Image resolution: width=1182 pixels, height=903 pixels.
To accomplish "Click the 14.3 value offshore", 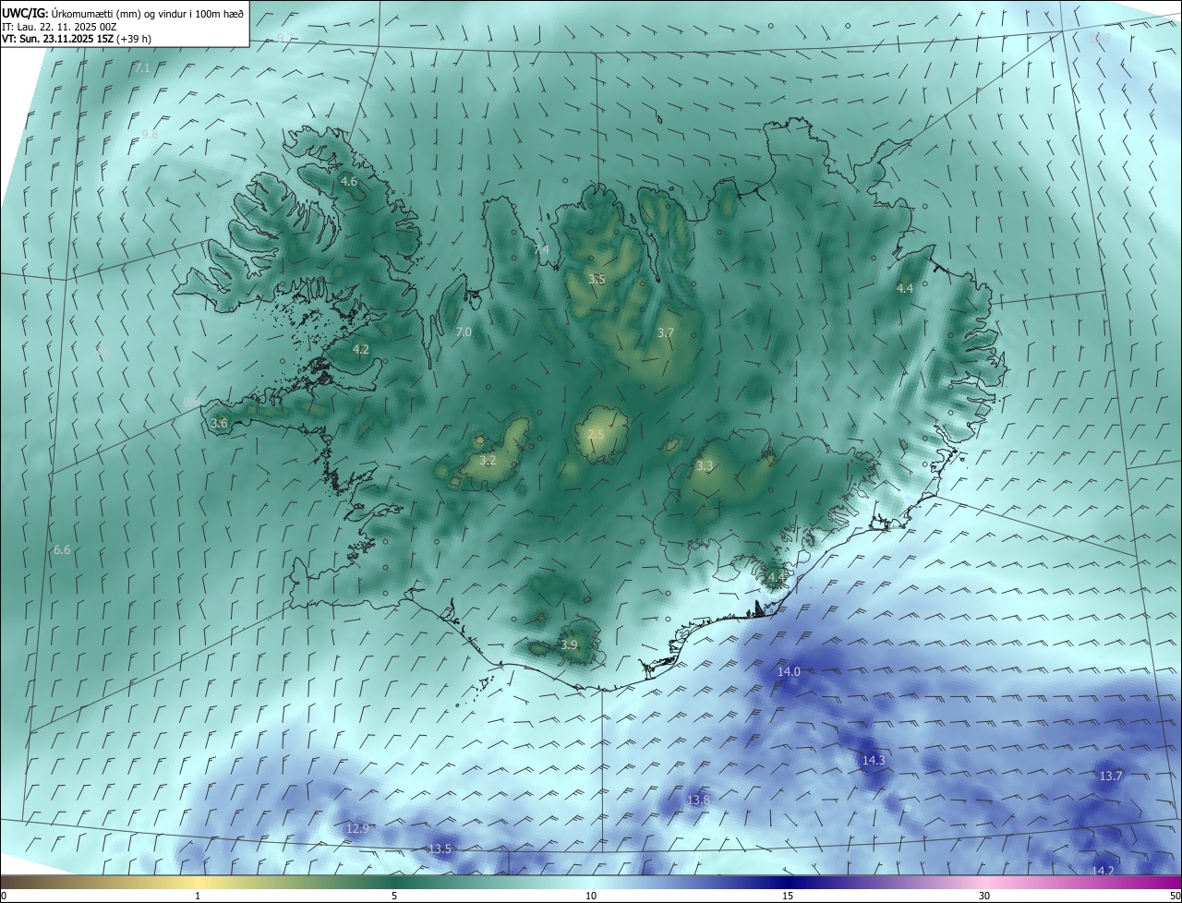I will pyautogui.click(x=874, y=760).
